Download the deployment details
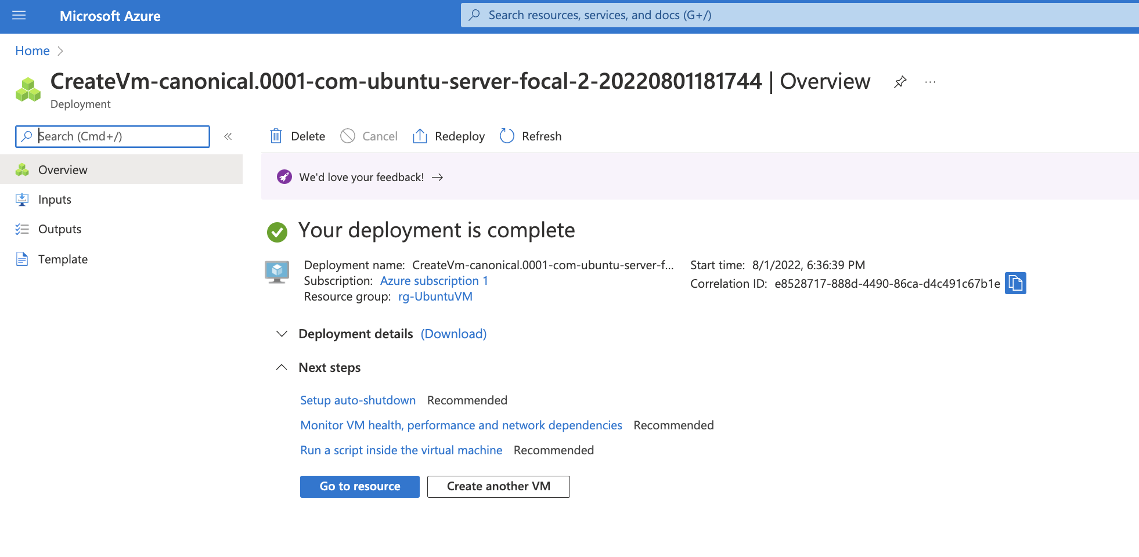This screenshot has width=1139, height=557. pyautogui.click(x=453, y=334)
